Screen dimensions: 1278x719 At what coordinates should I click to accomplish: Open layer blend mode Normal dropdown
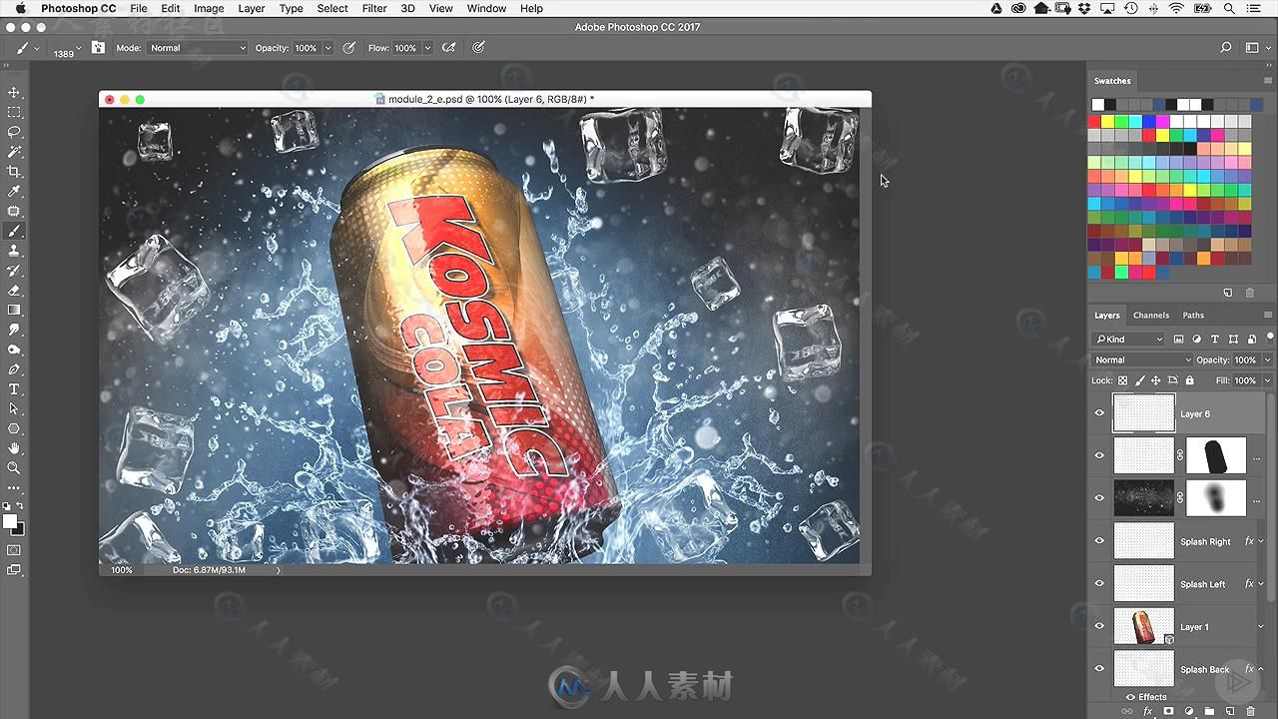coord(1142,359)
